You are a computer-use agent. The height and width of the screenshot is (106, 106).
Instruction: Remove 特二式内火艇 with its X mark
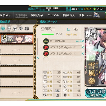[x=83, y=41]
